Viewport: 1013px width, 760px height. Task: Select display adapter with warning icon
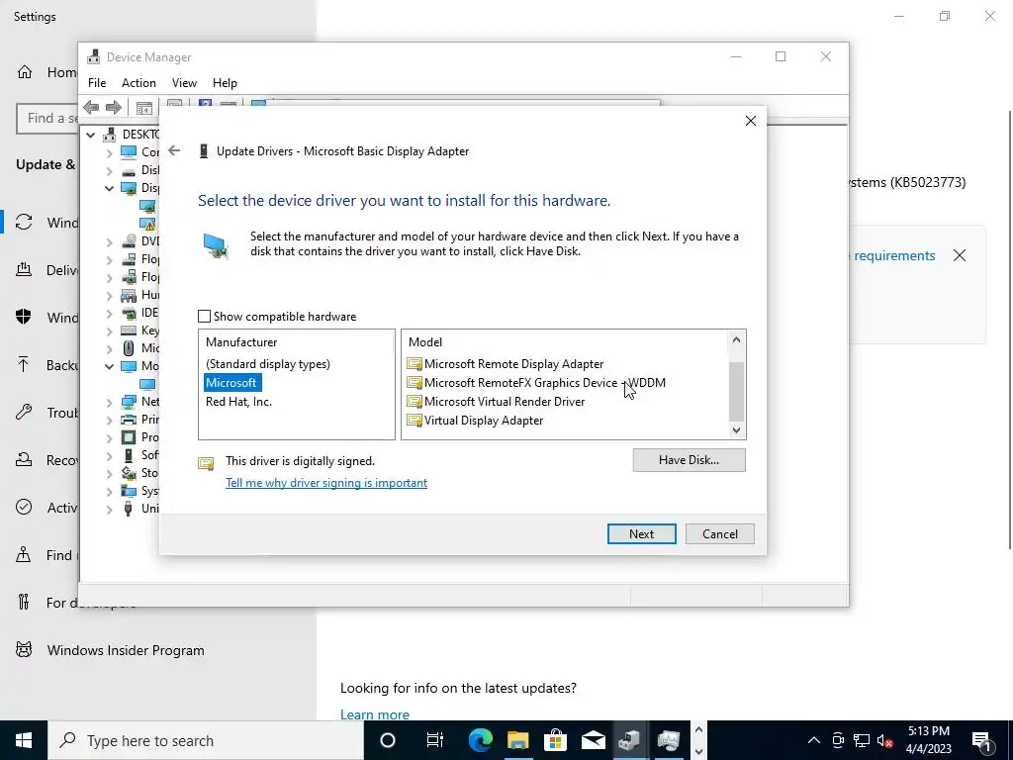point(148,224)
